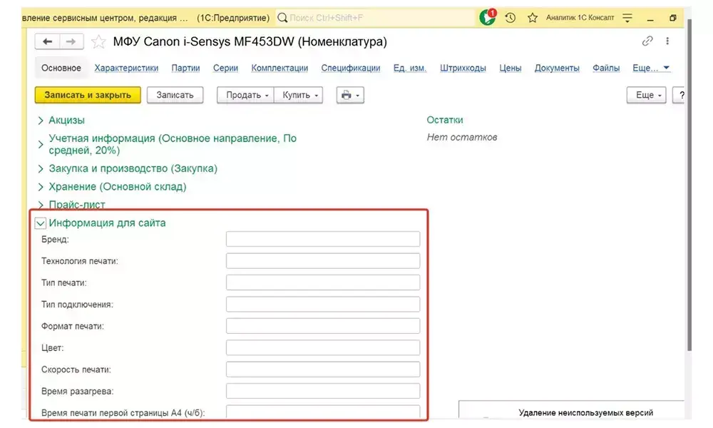The width and height of the screenshot is (713, 428).
Task: Add item to favorites with star icon
Action: pos(98,42)
